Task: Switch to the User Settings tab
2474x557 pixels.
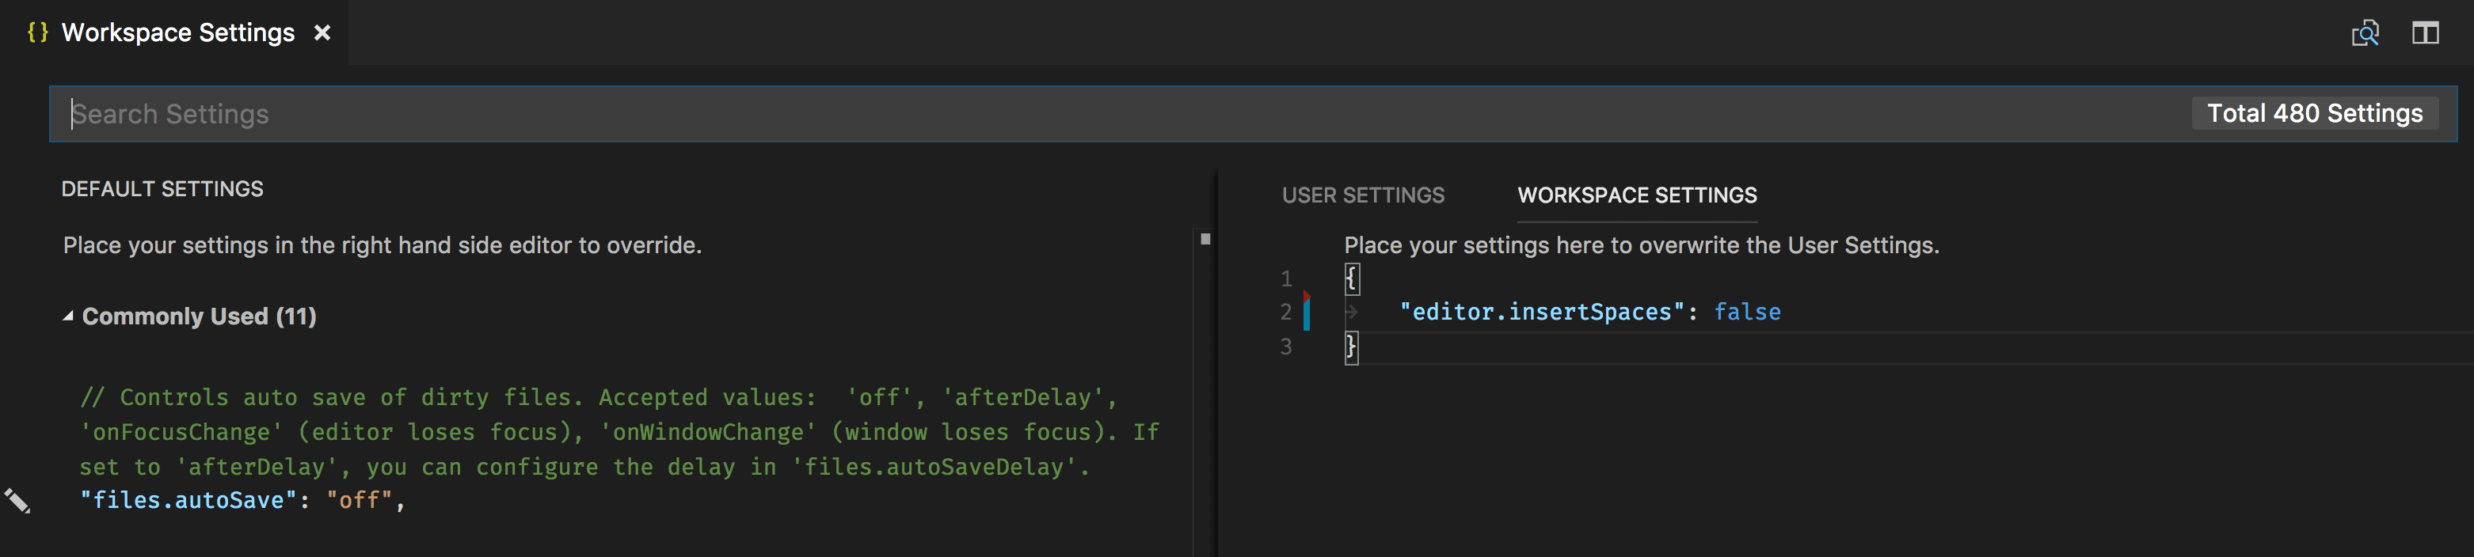Action: [x=1363, y=195]
